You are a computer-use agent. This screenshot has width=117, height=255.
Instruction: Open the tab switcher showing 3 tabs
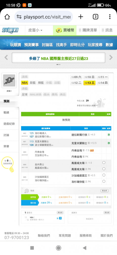95,17
